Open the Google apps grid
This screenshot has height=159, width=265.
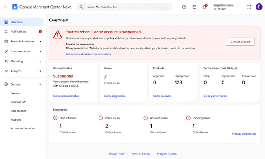pyautogui.click(x=249, y=7)
